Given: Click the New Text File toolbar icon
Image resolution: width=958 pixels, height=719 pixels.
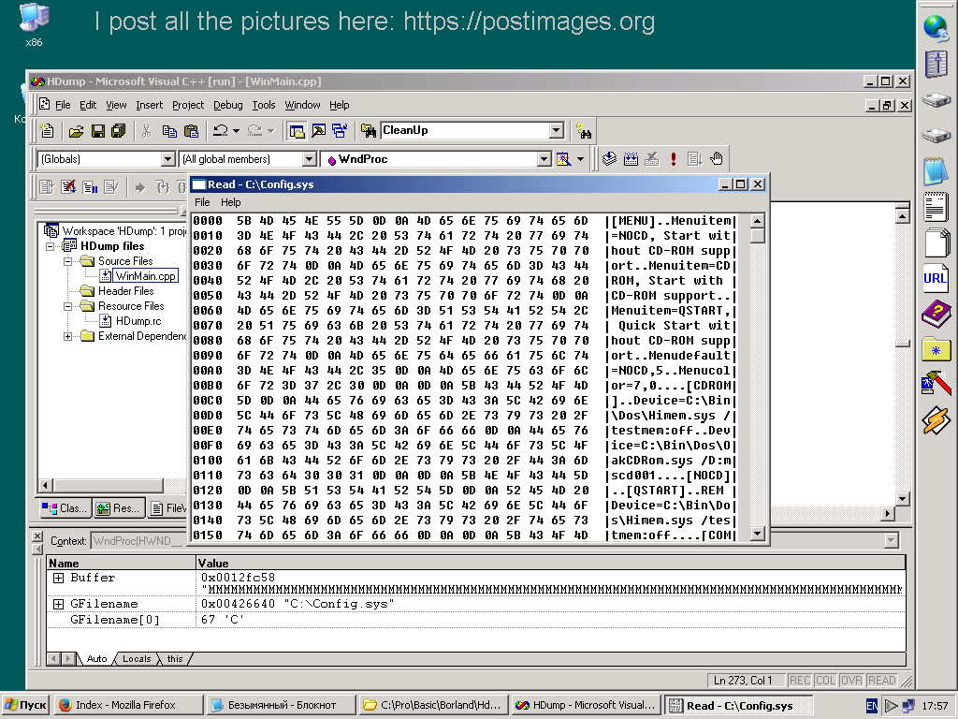Looking at the screenshot, I should click(47, 130).
